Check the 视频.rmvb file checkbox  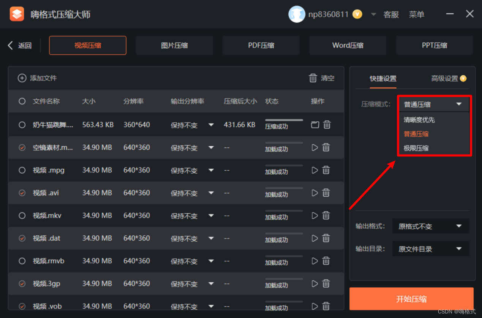coord(22,261)
